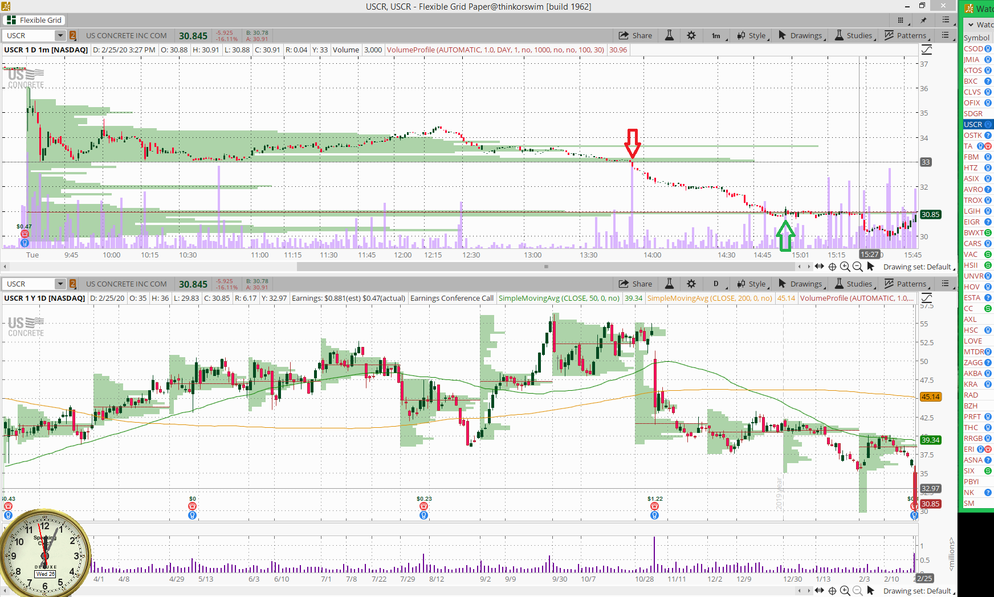Select LGIH in the watchlist

click(972, 211)
